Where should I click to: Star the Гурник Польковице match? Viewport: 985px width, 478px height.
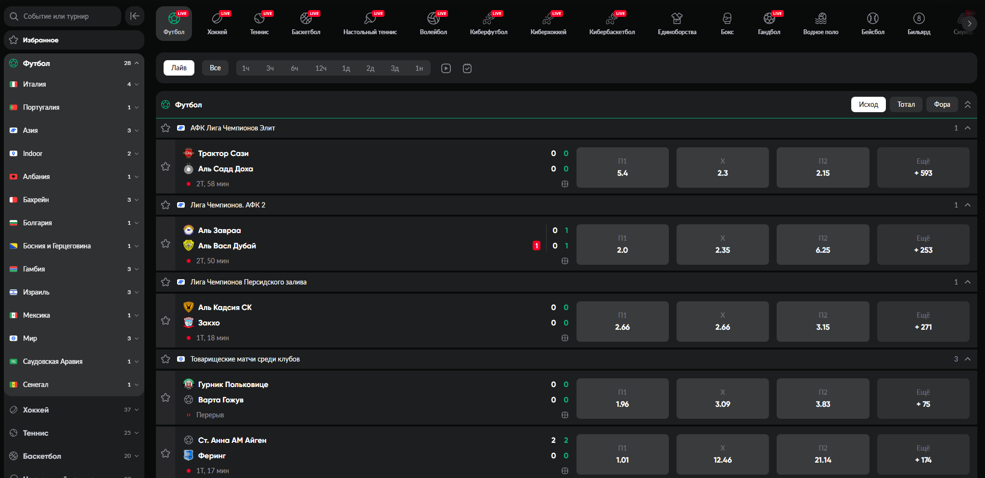click(166, 398)
